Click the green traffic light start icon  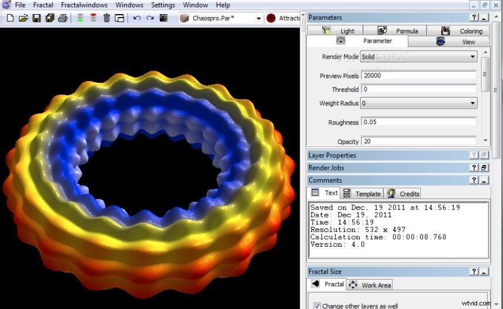80,18
